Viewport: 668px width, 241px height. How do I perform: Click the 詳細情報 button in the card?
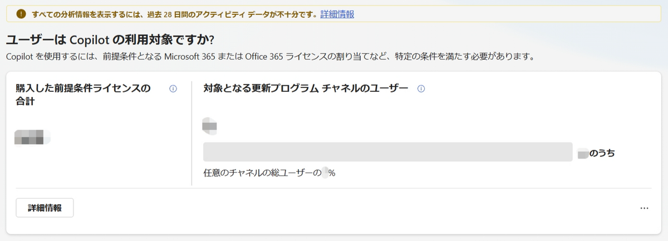point(45,208)
